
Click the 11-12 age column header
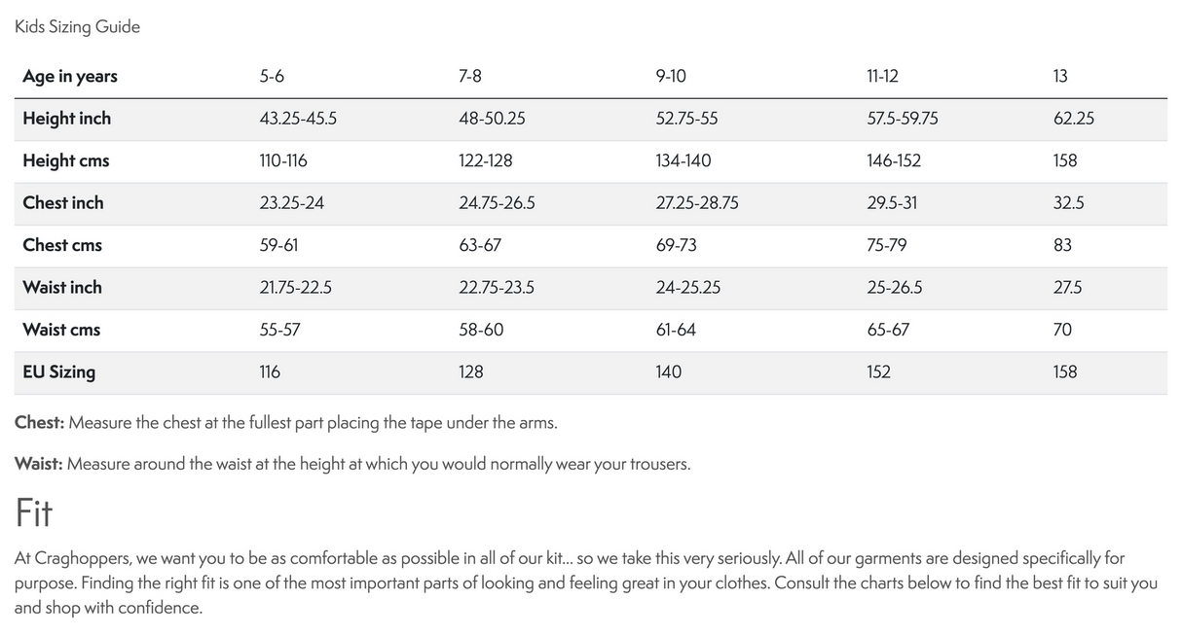pos(882,77)
